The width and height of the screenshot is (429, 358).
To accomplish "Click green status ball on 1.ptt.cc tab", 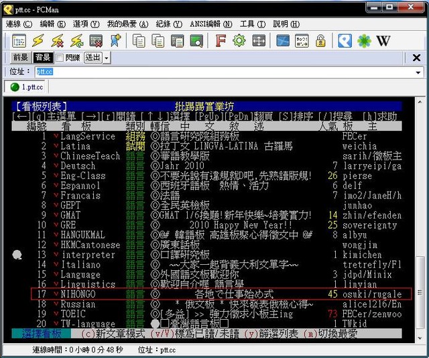I will (x=15, y=87).
